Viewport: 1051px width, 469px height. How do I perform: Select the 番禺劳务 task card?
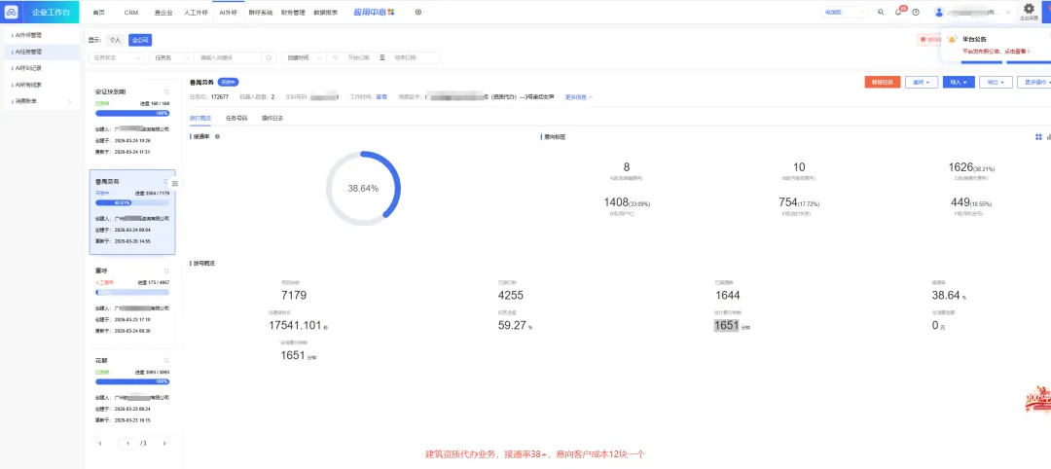[132, 212]
